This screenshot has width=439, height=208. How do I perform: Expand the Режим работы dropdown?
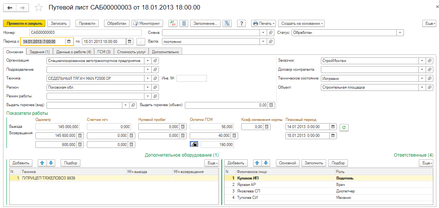(148, 96)
